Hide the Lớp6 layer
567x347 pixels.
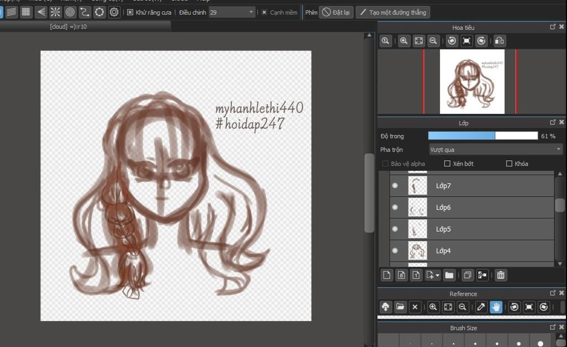click(x=395, y=207)
